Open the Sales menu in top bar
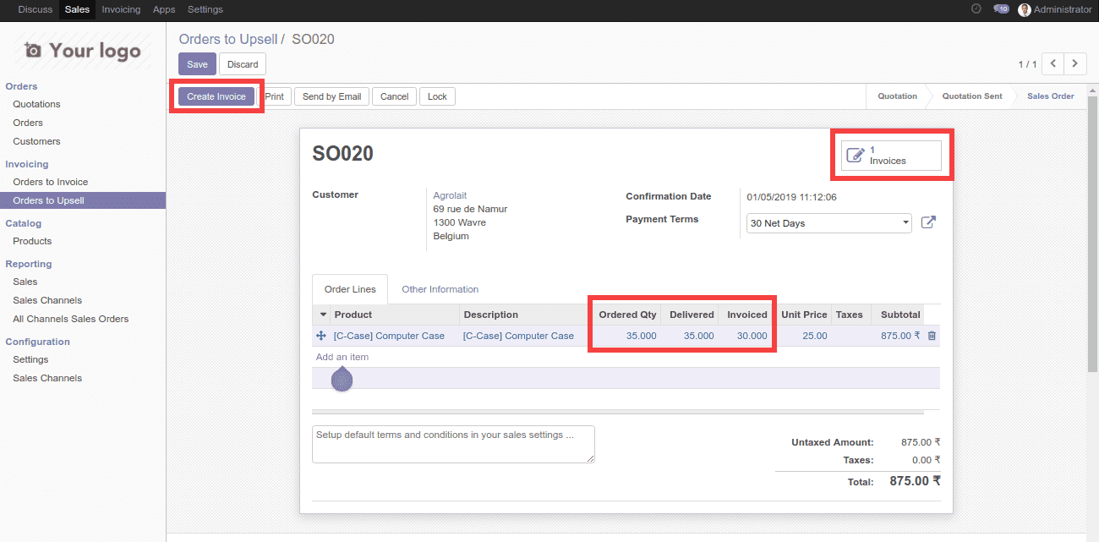 point(77,9)
